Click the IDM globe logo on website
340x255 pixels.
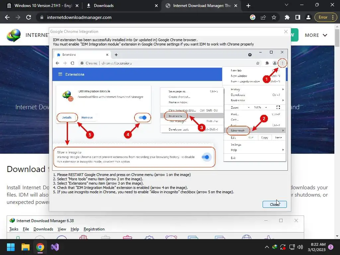click(14, 35)
